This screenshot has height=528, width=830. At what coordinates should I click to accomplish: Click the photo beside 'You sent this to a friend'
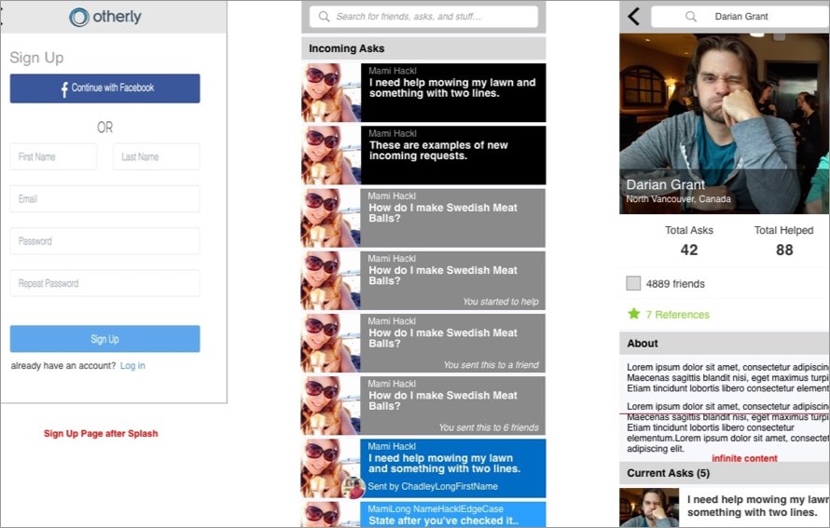[331, 343]
